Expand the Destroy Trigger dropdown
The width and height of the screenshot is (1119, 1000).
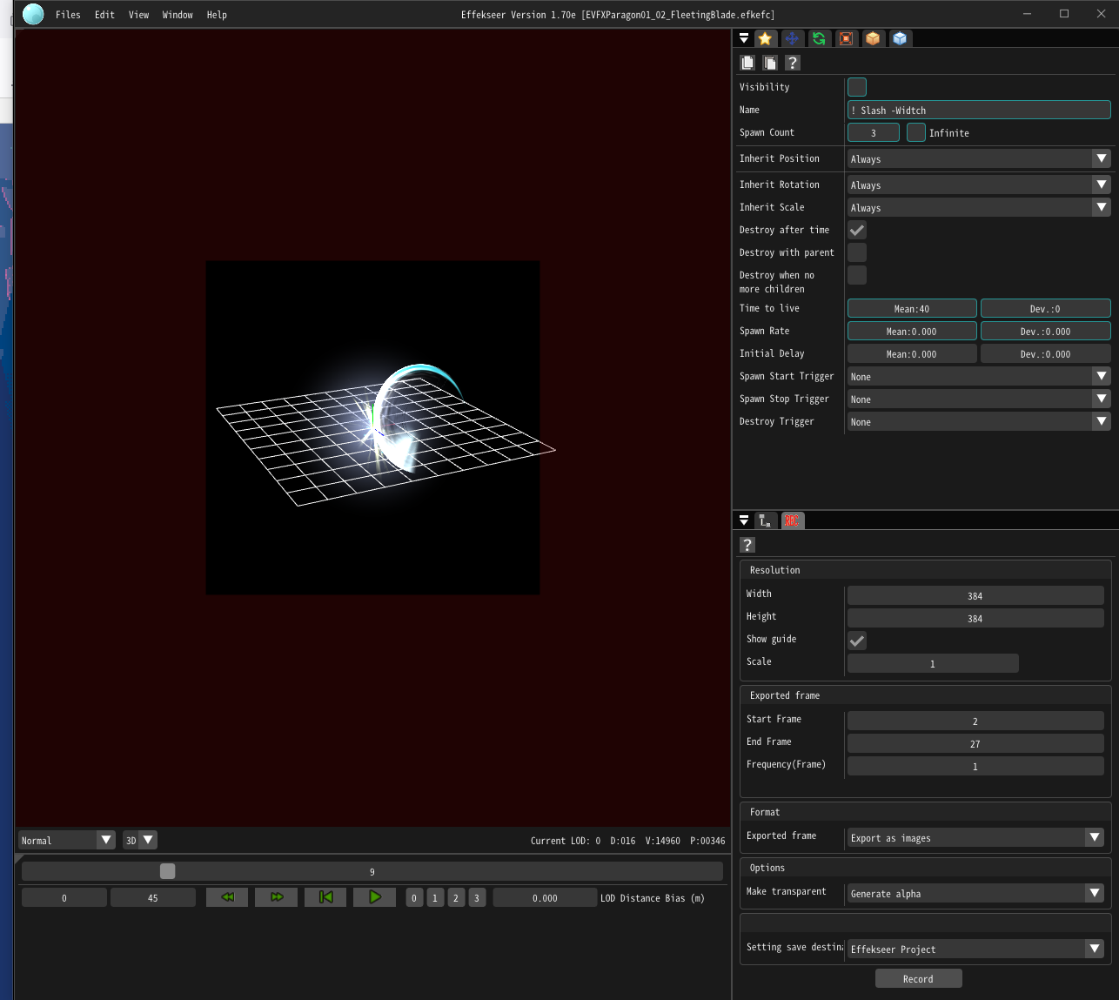[x=979, y=421]
